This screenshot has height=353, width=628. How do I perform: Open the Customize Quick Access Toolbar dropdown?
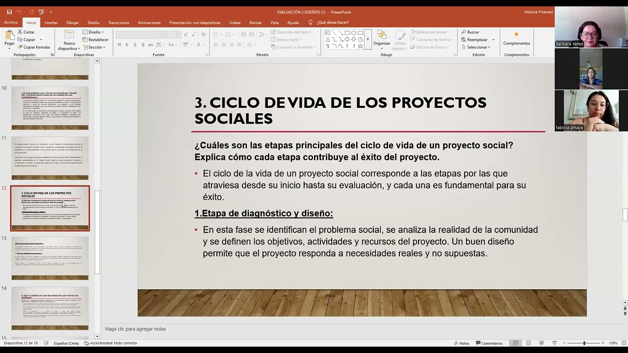click(51, 12)
